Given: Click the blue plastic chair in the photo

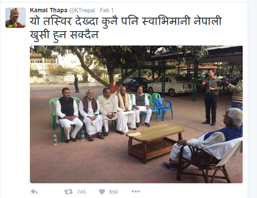Looking at the screenshot, I should (x=163, y=109).
